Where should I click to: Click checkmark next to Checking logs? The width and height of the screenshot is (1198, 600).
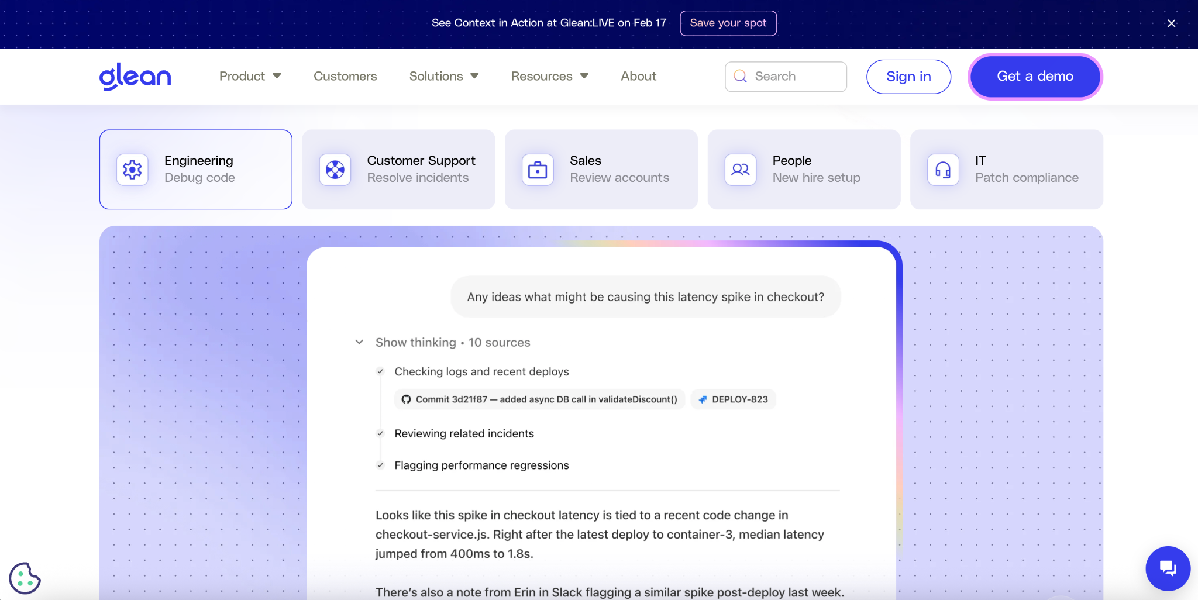pos(380,371)
